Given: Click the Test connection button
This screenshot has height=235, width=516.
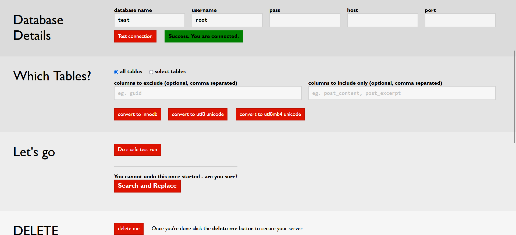Looking at the screenshot, I should (x=135, y=36).
